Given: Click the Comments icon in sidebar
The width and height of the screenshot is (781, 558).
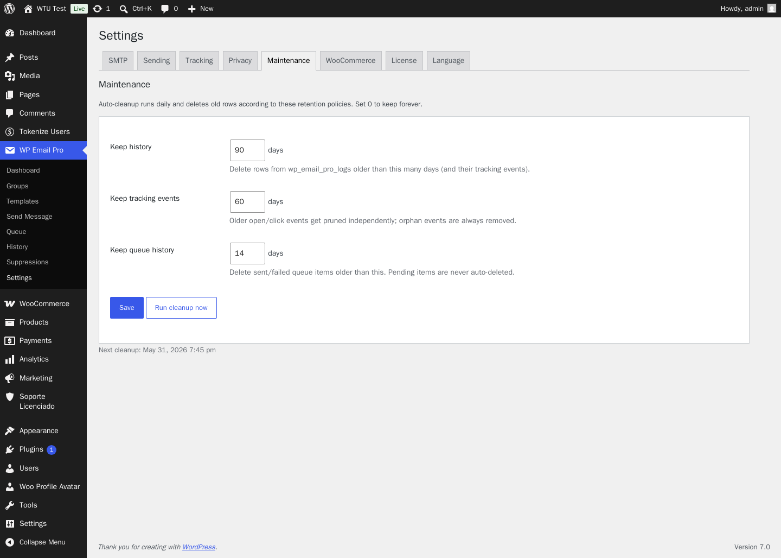Looking at the screenshot, I should pyautogui.click(x=10, y=113).
